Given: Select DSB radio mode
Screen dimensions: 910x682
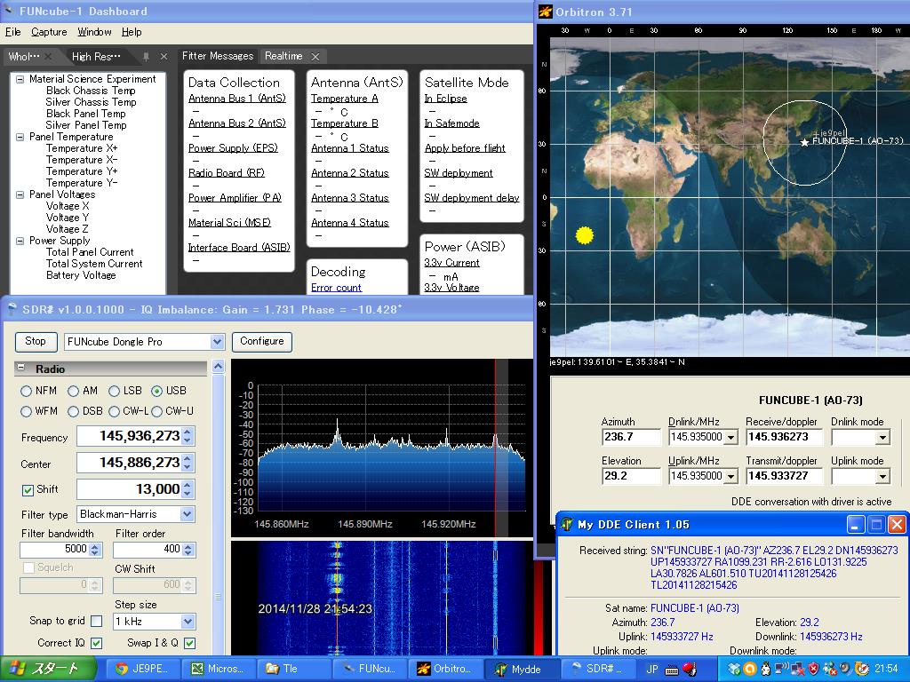Looking at the screenshot, I should click(x=73, y=412).
